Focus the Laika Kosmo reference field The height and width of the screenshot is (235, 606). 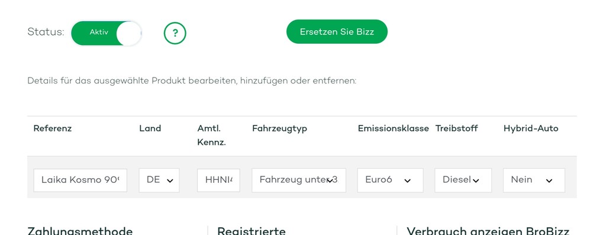pyautogui.click(x=80, y=180)
